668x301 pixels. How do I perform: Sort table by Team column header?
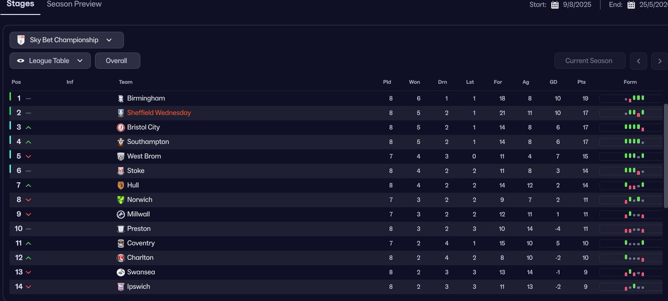[125, 82]
